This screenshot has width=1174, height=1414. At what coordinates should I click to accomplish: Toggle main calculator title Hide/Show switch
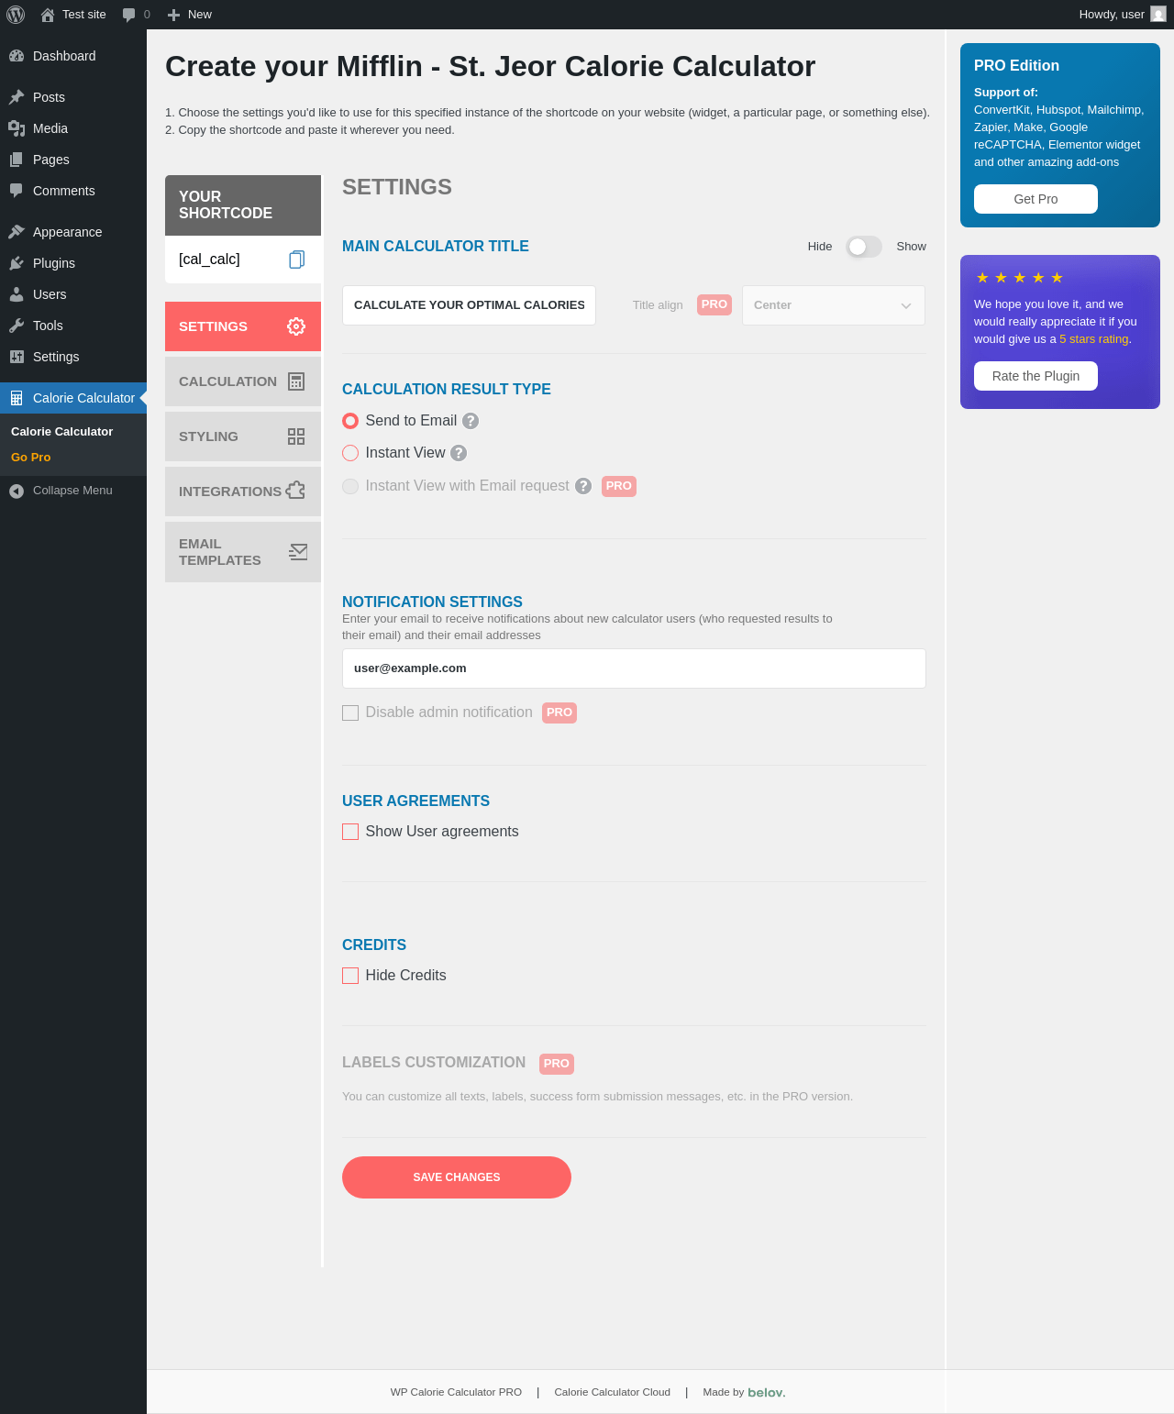pos(864,247)
